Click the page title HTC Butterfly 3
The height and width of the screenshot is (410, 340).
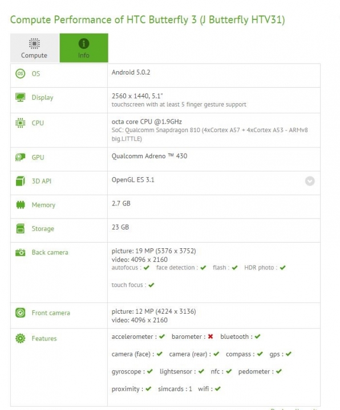[x=161, y=20]
